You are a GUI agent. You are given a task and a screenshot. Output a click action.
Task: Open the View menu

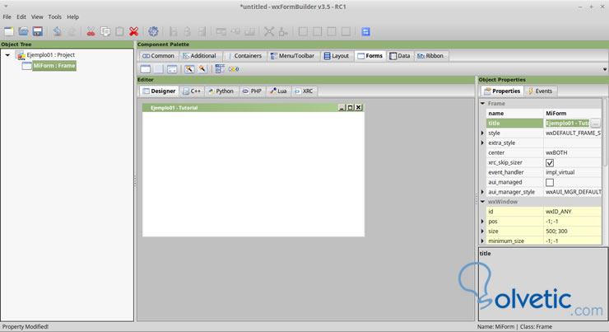coord(37,16)
